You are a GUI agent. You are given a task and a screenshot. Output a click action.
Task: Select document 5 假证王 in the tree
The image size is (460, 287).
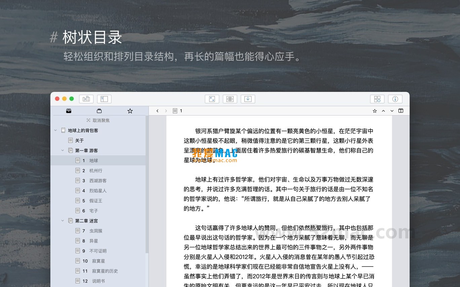95,200
